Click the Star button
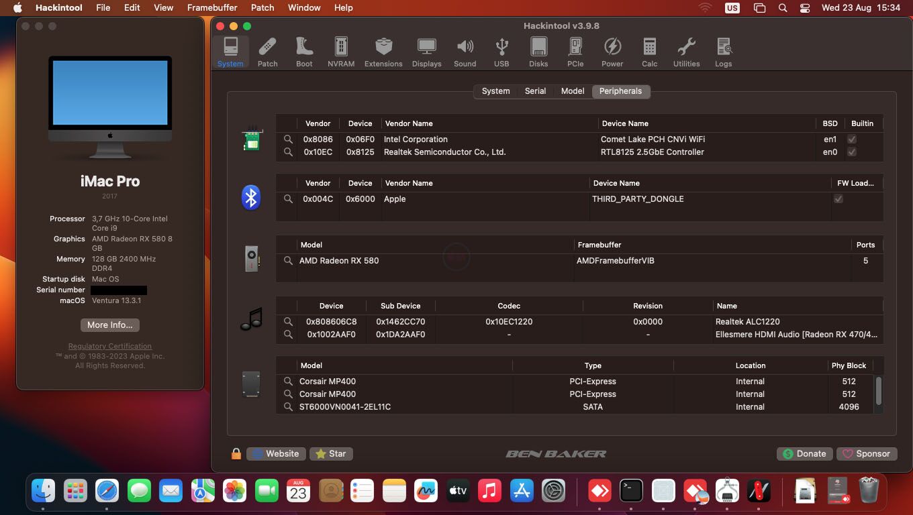 click(x=331, y=454)
